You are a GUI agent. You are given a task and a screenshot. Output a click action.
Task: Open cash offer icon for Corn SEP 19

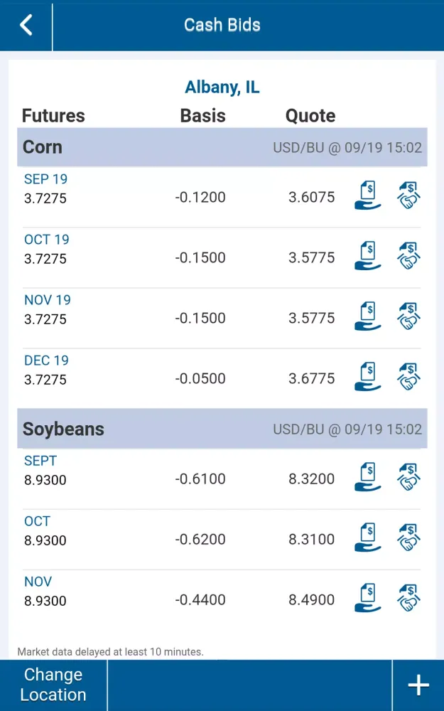[367, 195]
